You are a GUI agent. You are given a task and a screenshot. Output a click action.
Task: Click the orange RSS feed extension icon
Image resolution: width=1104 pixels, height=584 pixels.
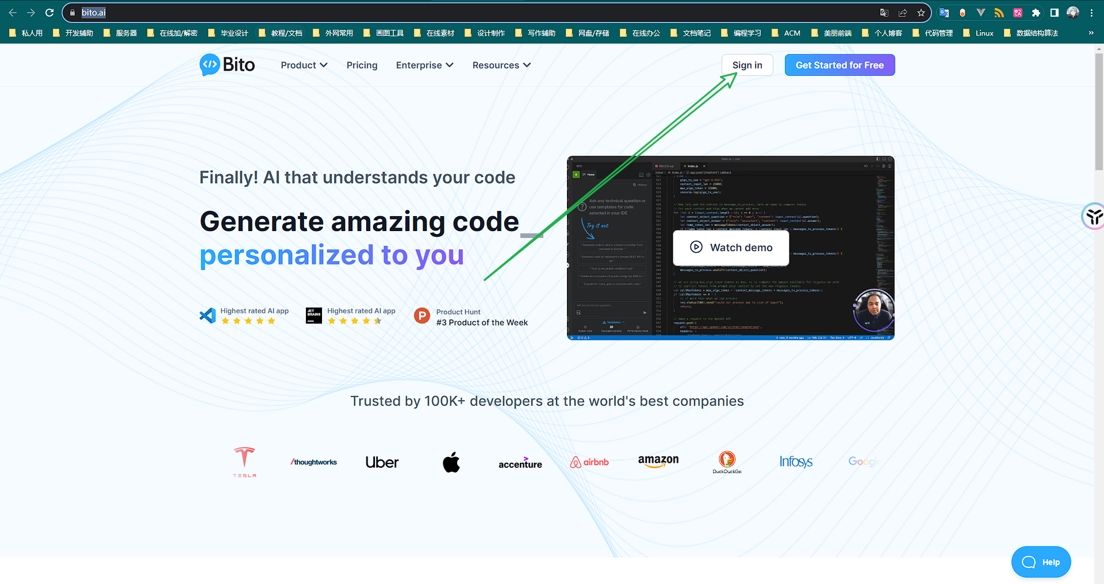(x=999, y=13)
